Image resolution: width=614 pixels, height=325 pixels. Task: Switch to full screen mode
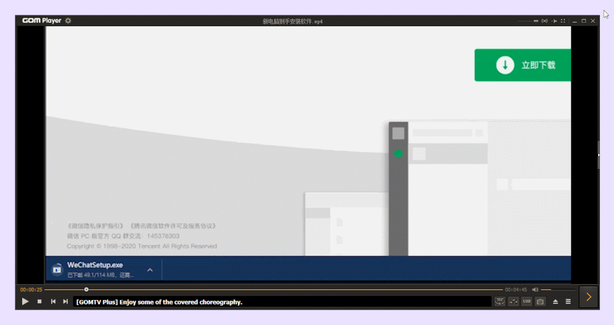point(563,21)
